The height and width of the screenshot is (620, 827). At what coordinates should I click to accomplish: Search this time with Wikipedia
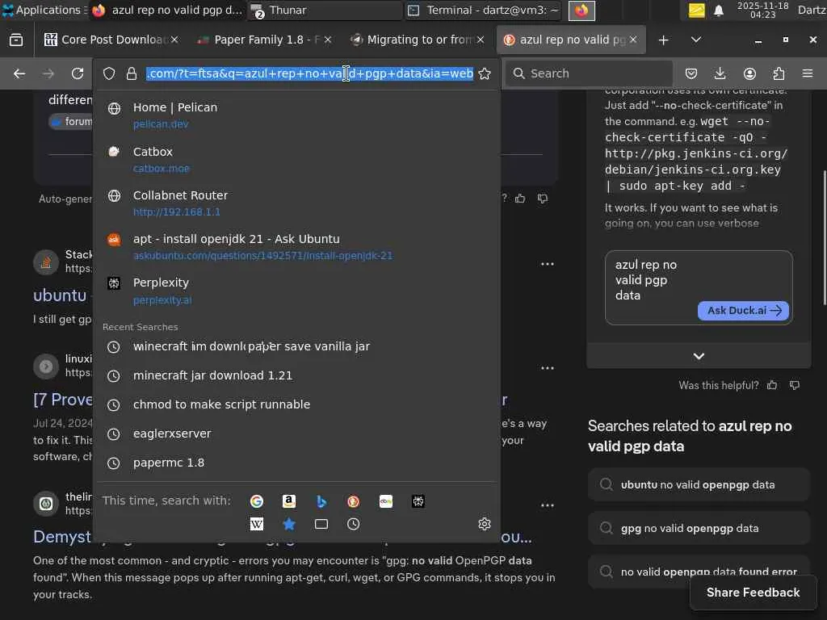tap(257, 524)
